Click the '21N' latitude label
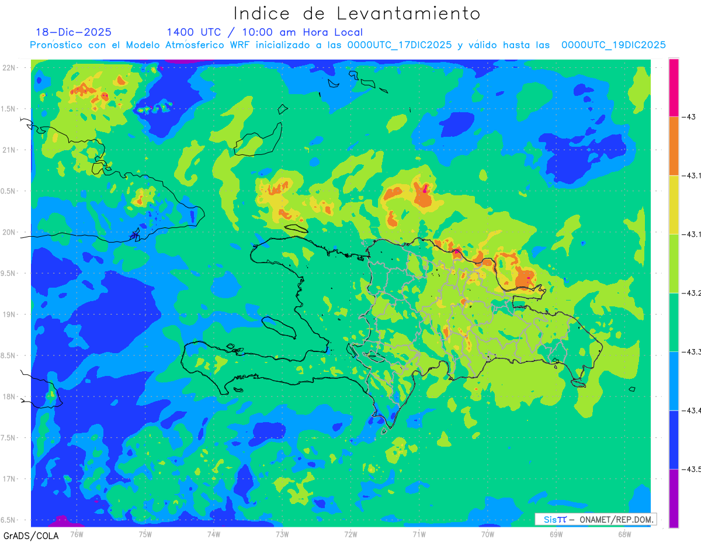The width and height of the screenshot is (701, 542). (x=9, y=150)
